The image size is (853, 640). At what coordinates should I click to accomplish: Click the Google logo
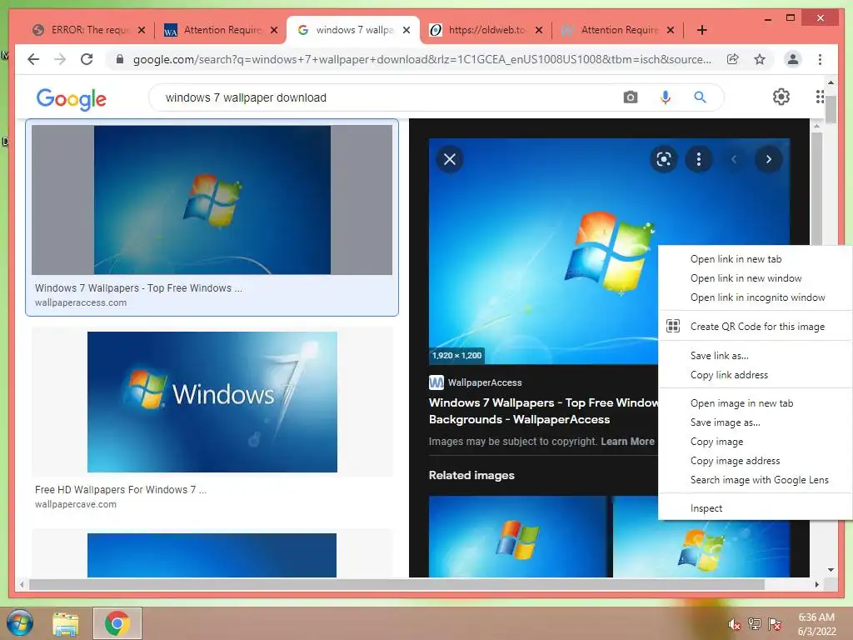click(x=72, y=99)
